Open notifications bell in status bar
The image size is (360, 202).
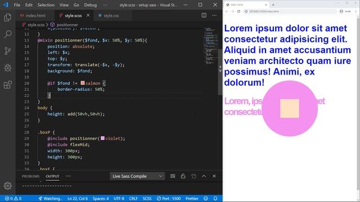[215, 199]
